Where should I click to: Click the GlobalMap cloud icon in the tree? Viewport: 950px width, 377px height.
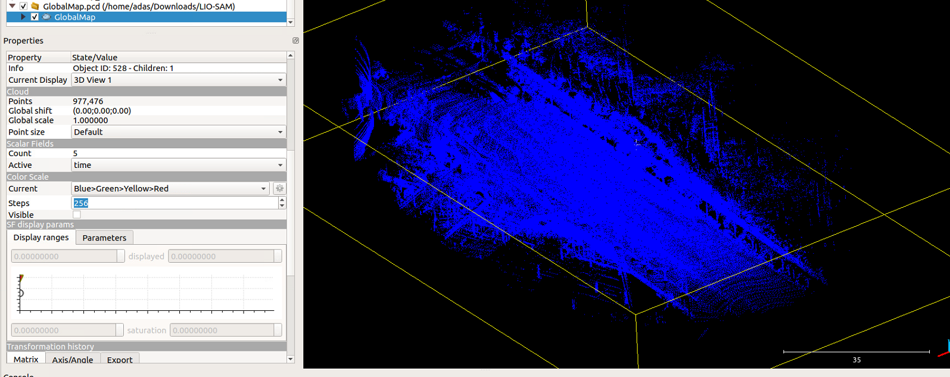[x=46, y=17]
